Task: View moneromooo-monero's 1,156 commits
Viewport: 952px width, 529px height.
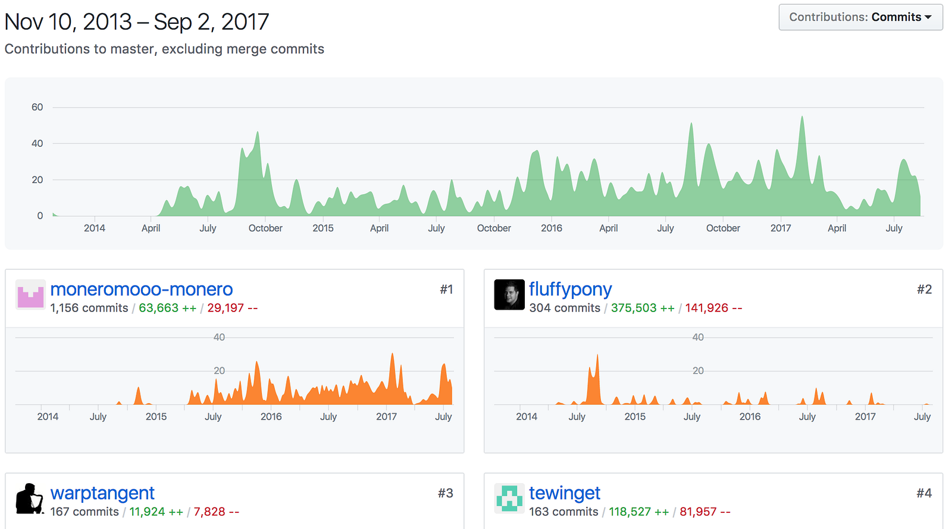Action: pyautogui.click(x=89, y=308)
